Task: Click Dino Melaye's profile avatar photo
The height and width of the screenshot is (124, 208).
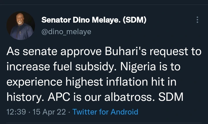Action: (x=19, y=26)
